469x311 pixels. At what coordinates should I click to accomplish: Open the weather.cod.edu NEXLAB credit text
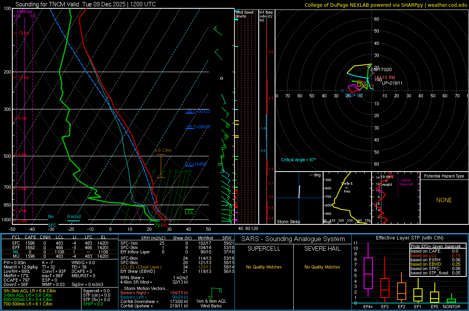click(x=386, y=5)
